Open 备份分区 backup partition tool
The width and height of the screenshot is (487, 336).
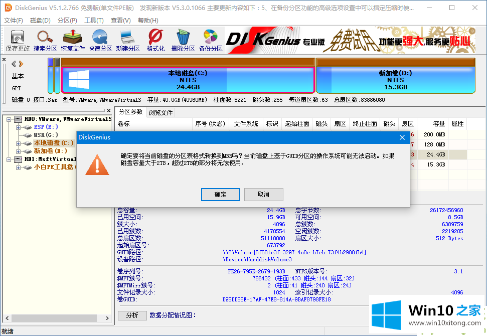coord(211,40)
